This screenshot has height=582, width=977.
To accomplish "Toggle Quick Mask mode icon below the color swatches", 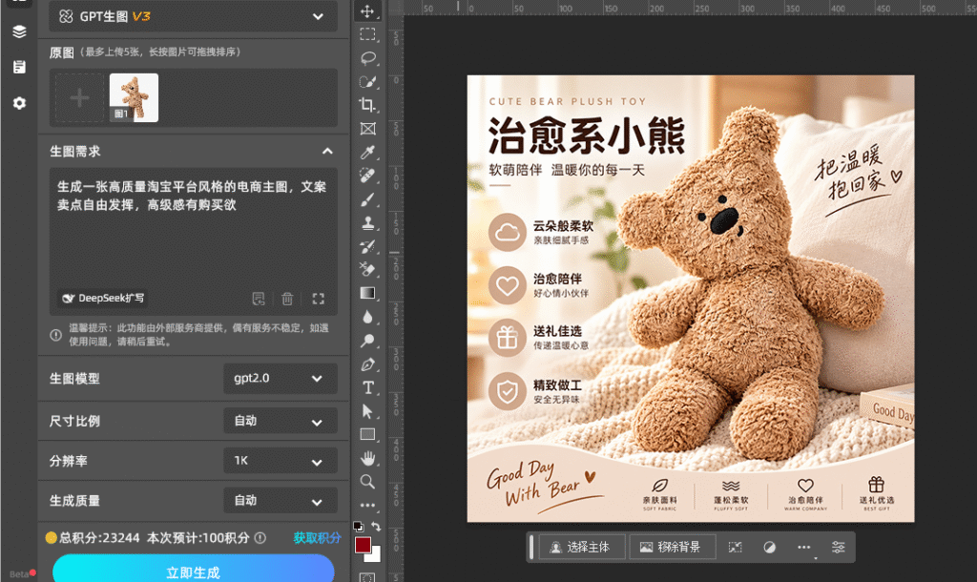I will pyautogui.click(x=367, y=577).
